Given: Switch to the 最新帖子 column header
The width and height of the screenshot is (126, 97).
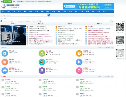Looking at the screenshot, I should [x=41, y=24].
